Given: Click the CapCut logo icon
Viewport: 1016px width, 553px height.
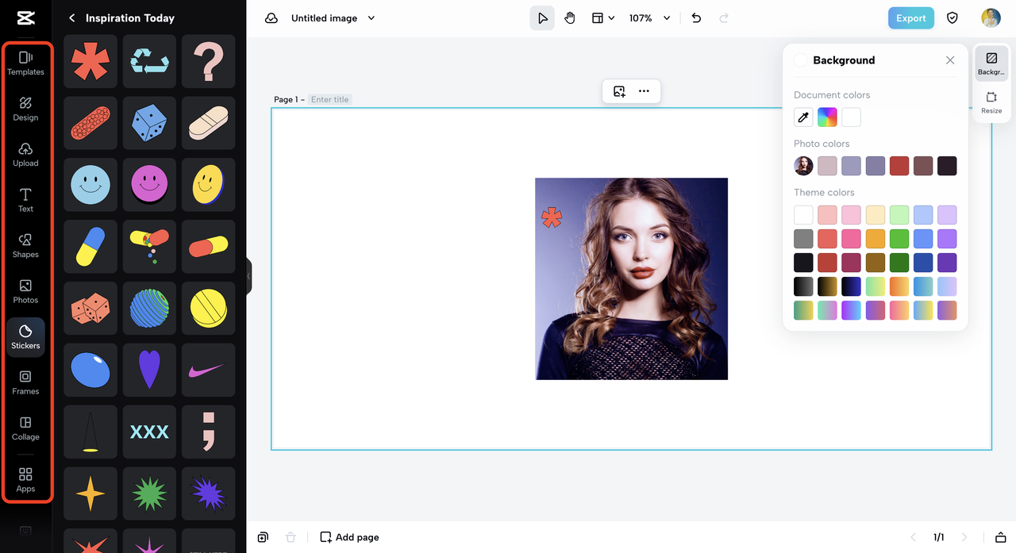Looking at the screenshot, I should 25,18.
